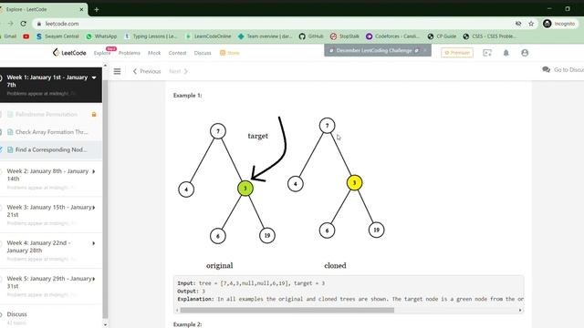Click the LeetCode logo
The height and width of the screenshot is (328, 584).
tap(69, 53)
